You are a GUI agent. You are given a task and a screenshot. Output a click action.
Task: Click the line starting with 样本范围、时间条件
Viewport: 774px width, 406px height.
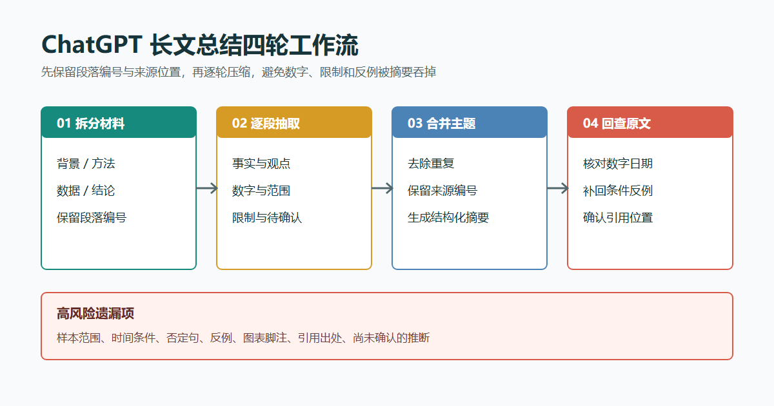243,338
